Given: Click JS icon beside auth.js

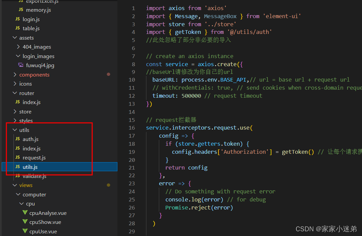Looking at the screenshot, I should pyautogui.click(x=17, y=139).
